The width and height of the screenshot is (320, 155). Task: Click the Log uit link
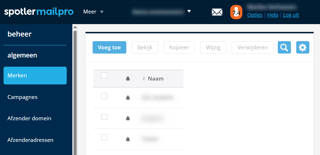pos(291,15)
